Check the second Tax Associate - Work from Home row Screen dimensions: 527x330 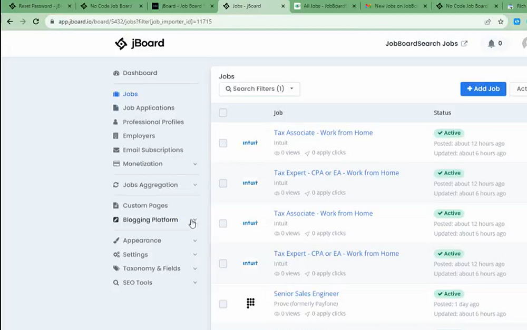(223, 223)
